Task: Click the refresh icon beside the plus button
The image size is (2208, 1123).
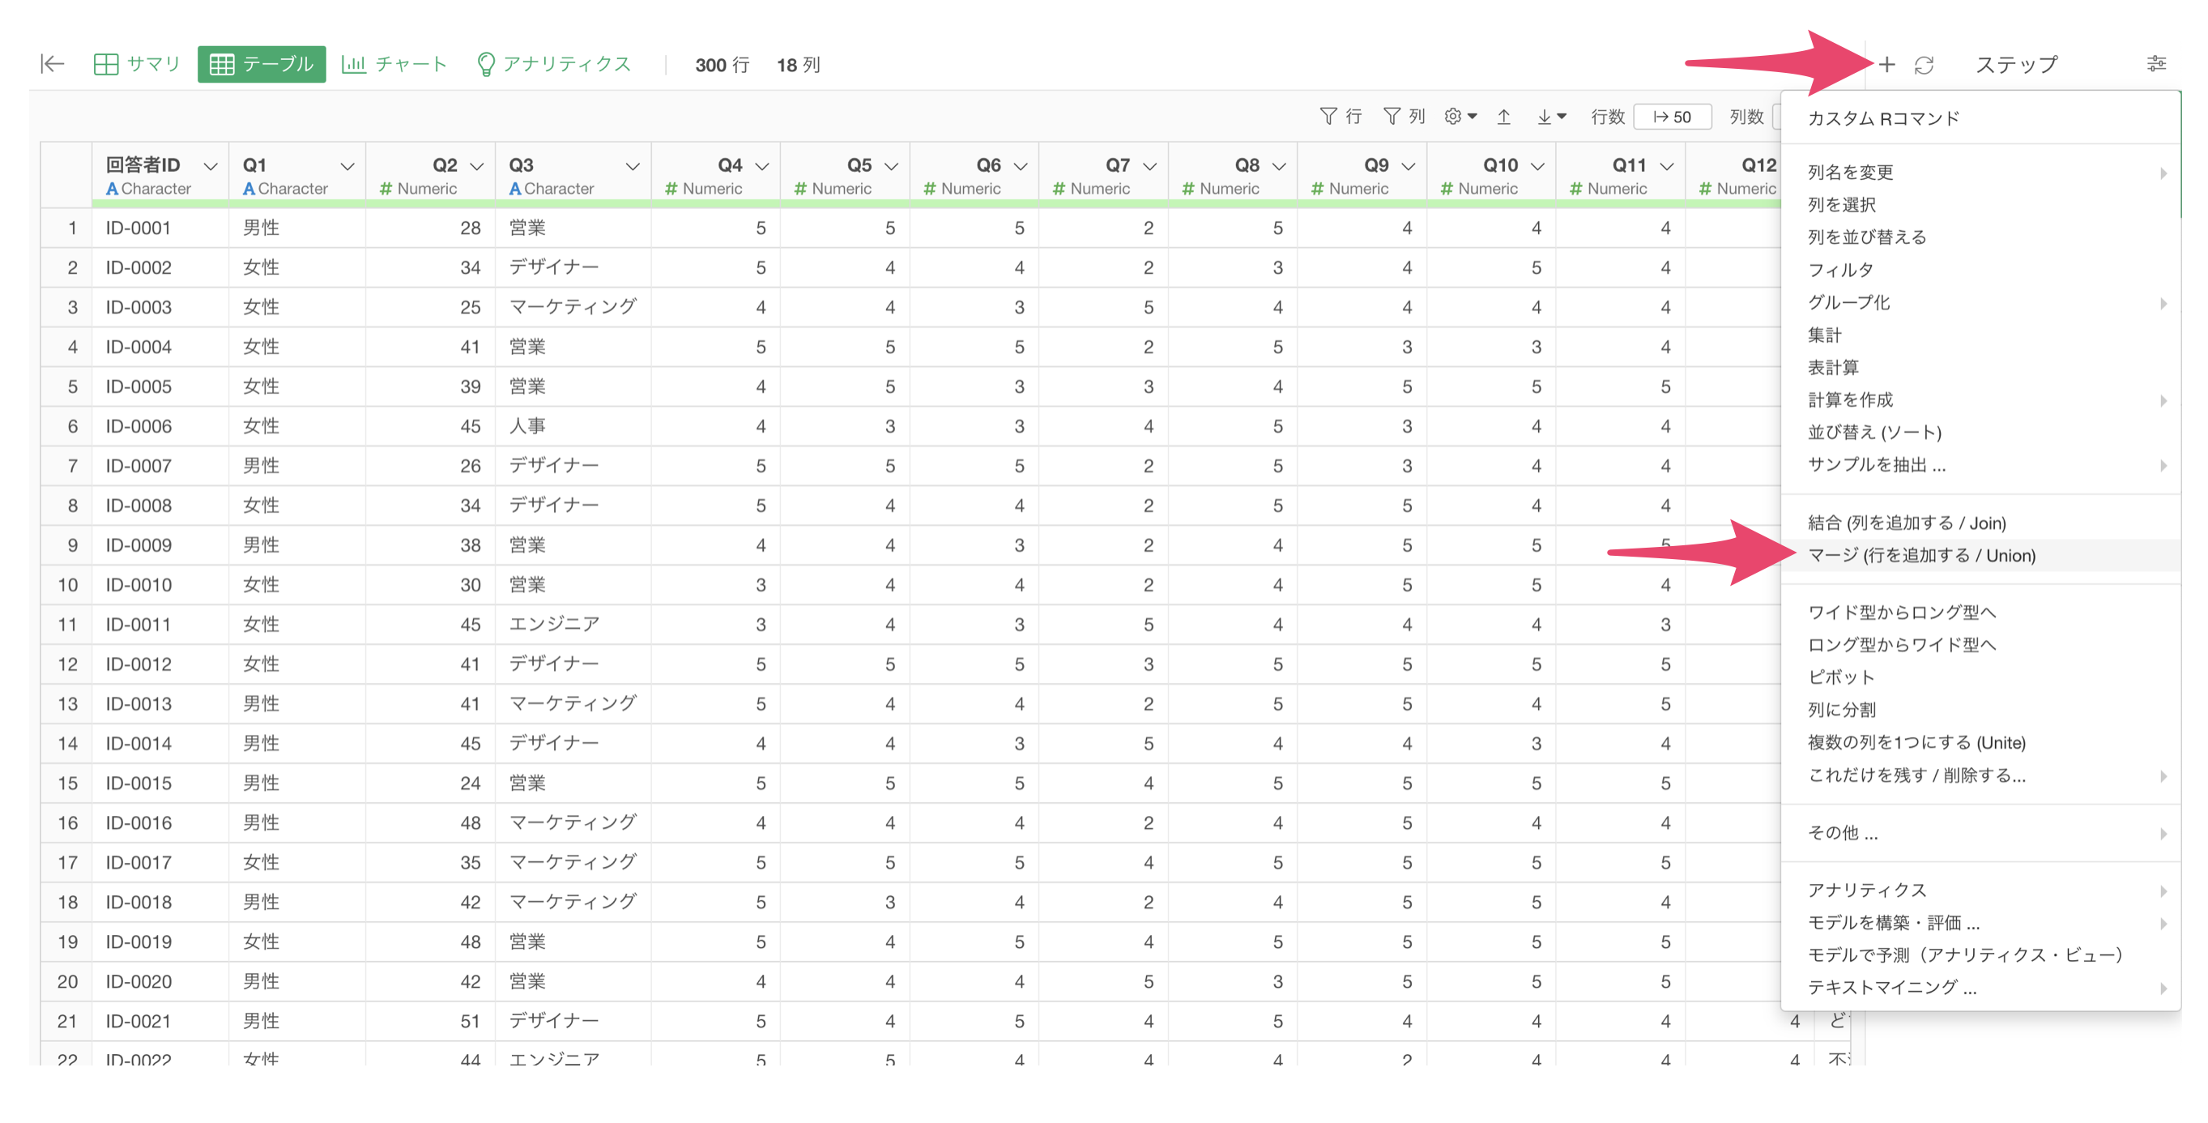Action: (1924, 64)
